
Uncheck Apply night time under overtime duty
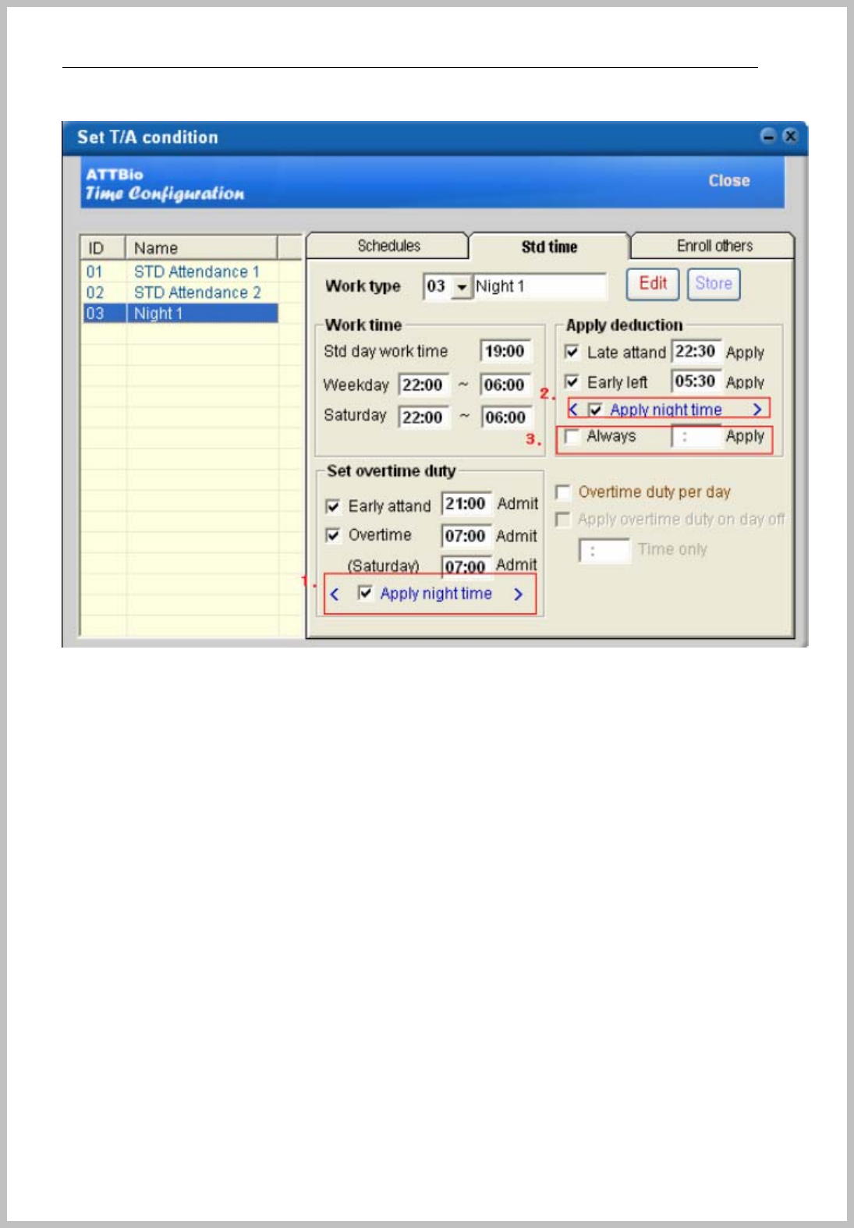pos(364,593)
